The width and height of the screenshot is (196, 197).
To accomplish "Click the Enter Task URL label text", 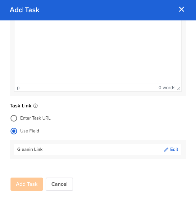I will (35, 118).
